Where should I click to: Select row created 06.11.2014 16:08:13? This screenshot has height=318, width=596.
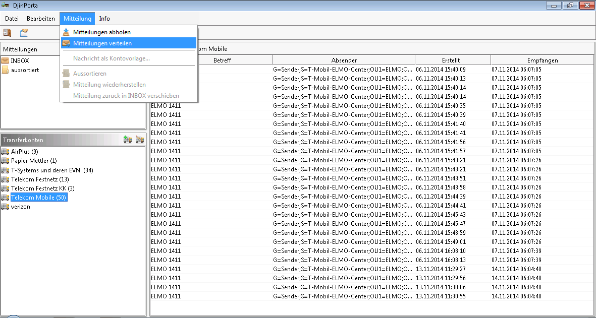click(372, 260)
